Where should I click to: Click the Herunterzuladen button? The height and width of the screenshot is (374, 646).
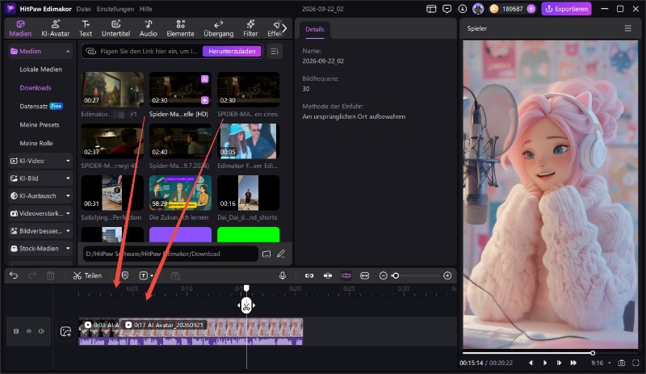pyautogui.click(x=232, y=51)
